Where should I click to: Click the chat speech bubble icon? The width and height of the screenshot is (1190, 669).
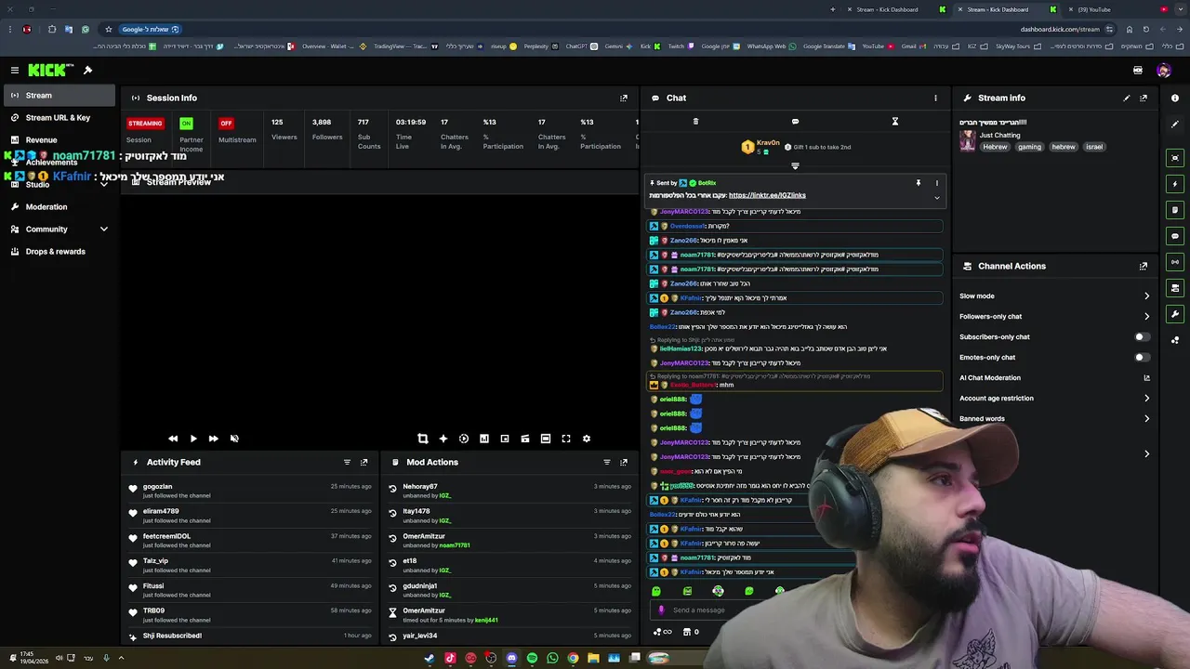tap(795, 122)
